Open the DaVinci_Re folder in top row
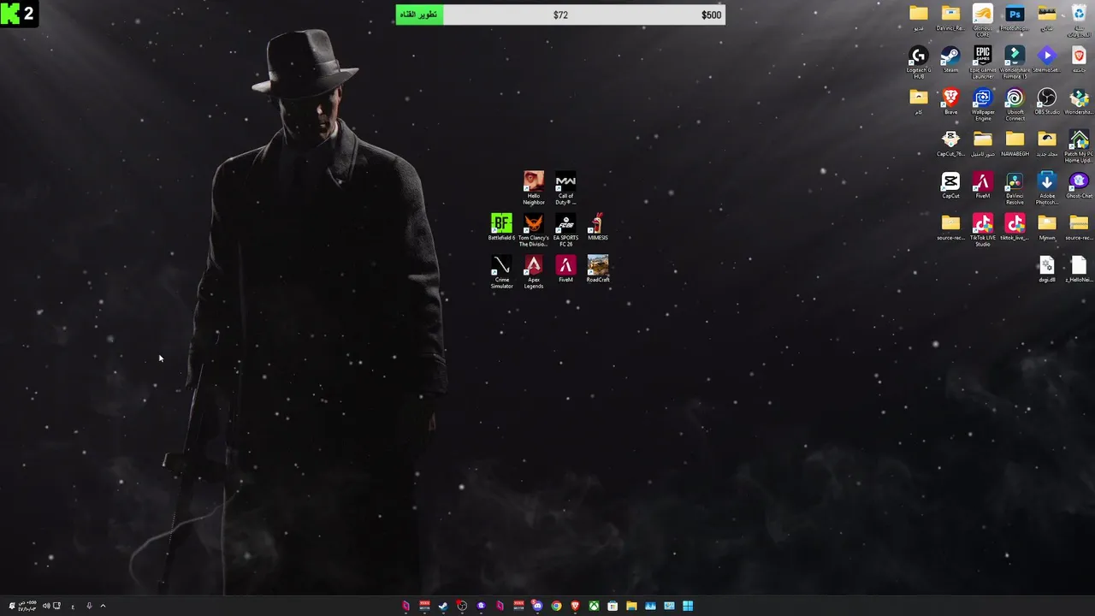Screen dimensions: 1095x616 click(950, 18)
